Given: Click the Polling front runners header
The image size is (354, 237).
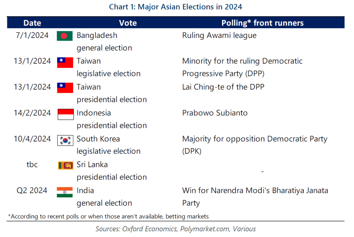Looking at the screenshot, I should 262,23.
